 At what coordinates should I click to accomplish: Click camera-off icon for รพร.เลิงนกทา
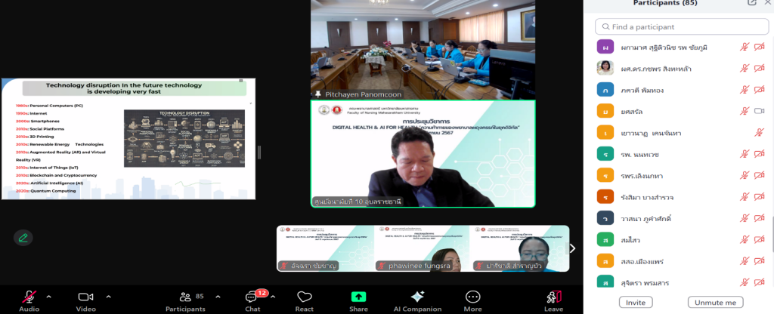pyautogui.click(x=759, y=175)
